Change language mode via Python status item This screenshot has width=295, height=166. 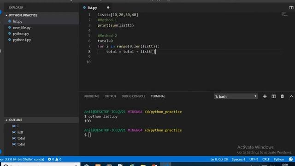pos(278,159)
